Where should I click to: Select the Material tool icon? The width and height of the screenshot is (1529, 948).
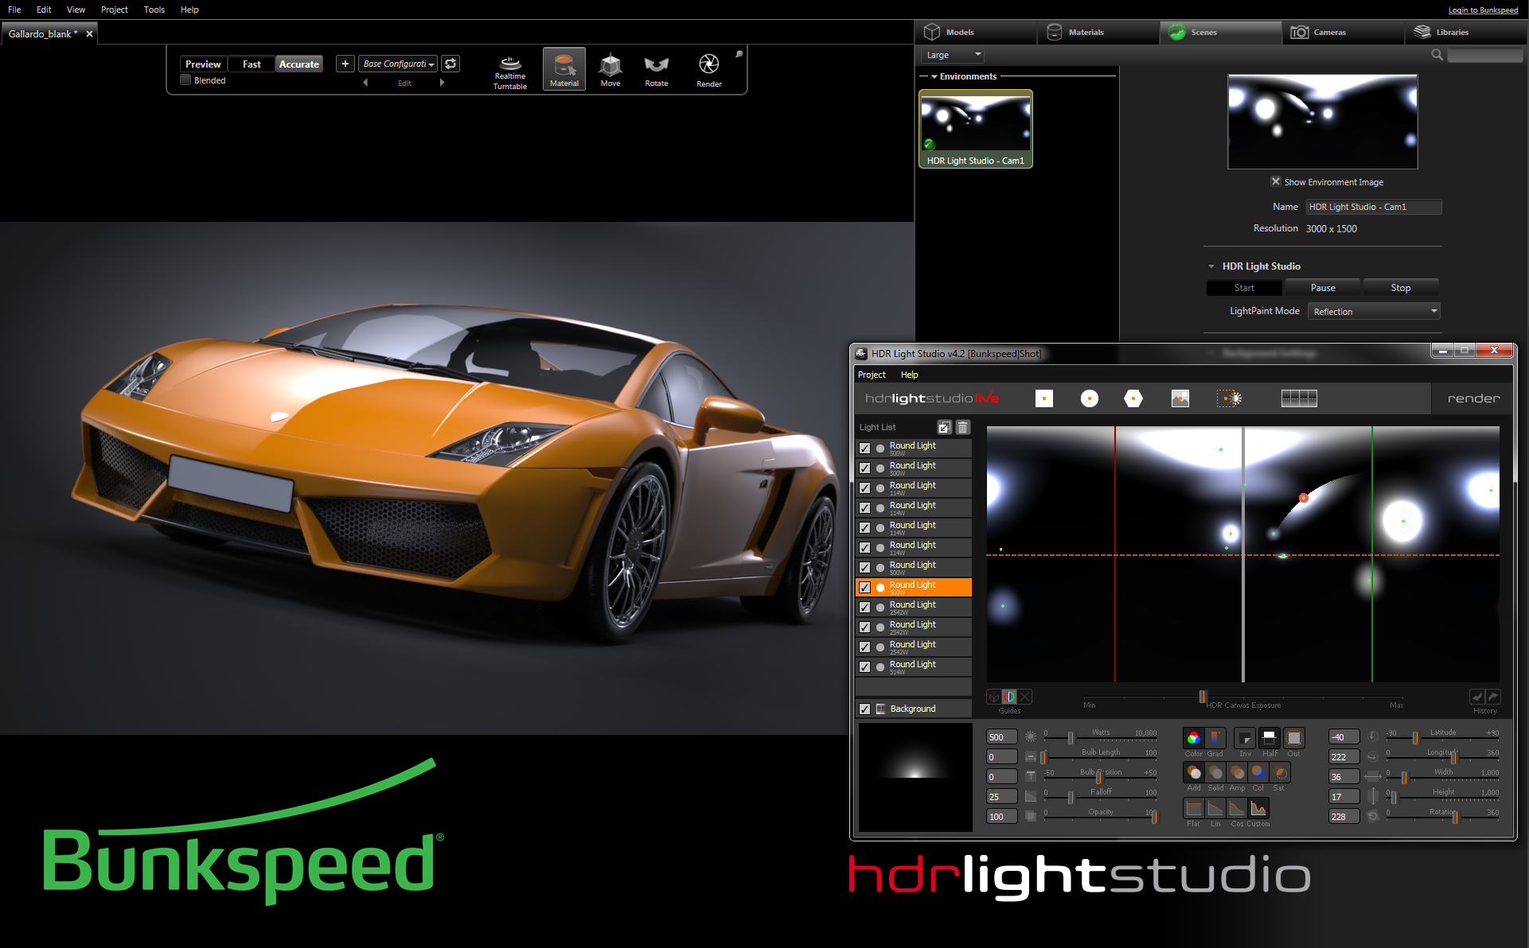tap(564, 67)
